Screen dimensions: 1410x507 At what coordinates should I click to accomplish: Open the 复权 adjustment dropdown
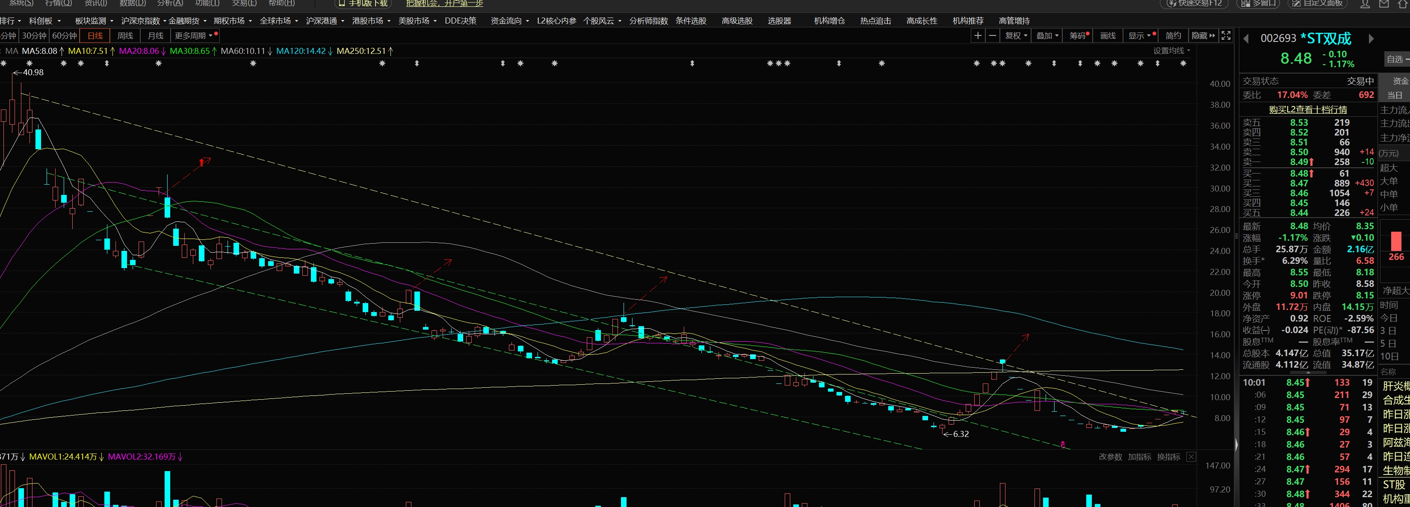point(1016,35)
